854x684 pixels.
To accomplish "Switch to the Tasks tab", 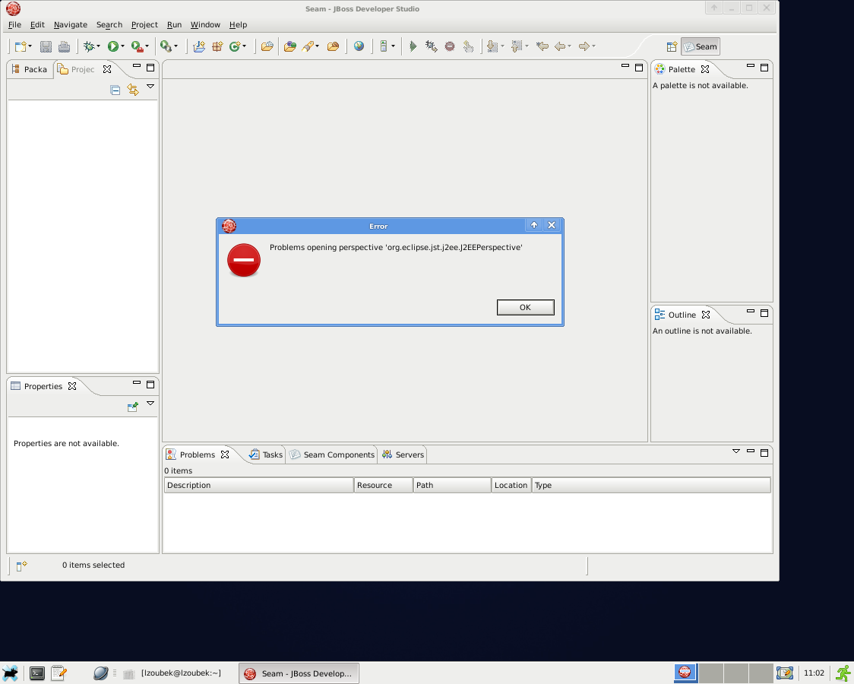I will point(266,454).
